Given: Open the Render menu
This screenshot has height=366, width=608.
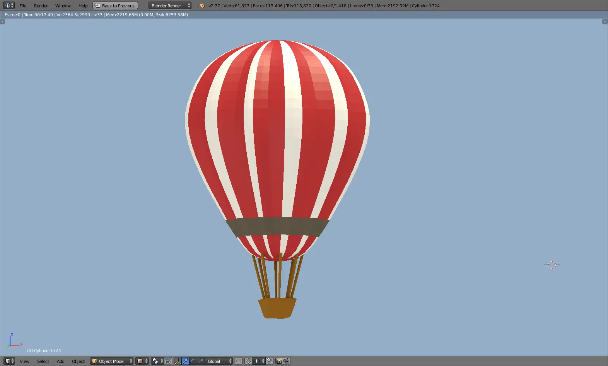Looking at the screenshot, I should click(x=41, y=6).
